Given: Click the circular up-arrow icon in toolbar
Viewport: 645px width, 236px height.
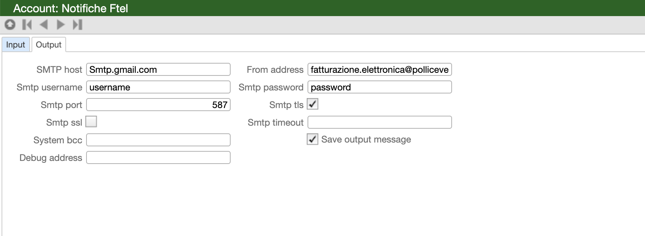Looking at the screenshot, I should (10, 25).
